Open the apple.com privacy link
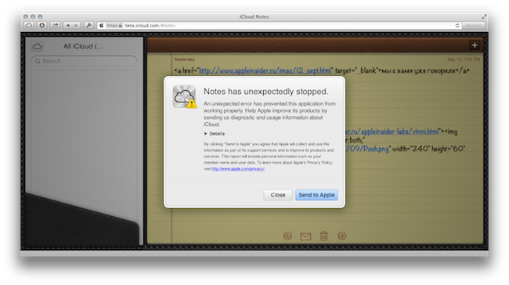The image size is (509, 285). (x=238, y=169)
